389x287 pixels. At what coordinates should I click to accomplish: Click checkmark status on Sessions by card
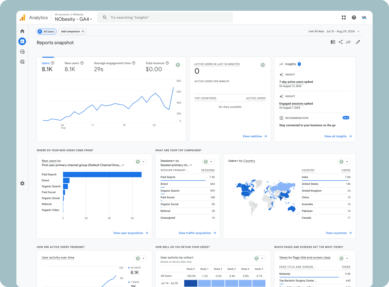pyautogui.click(x=206, y=162)
